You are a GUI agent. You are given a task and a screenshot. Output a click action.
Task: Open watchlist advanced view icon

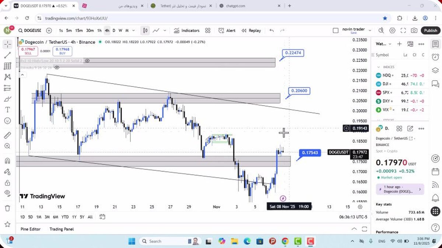(x=410, y=44)
